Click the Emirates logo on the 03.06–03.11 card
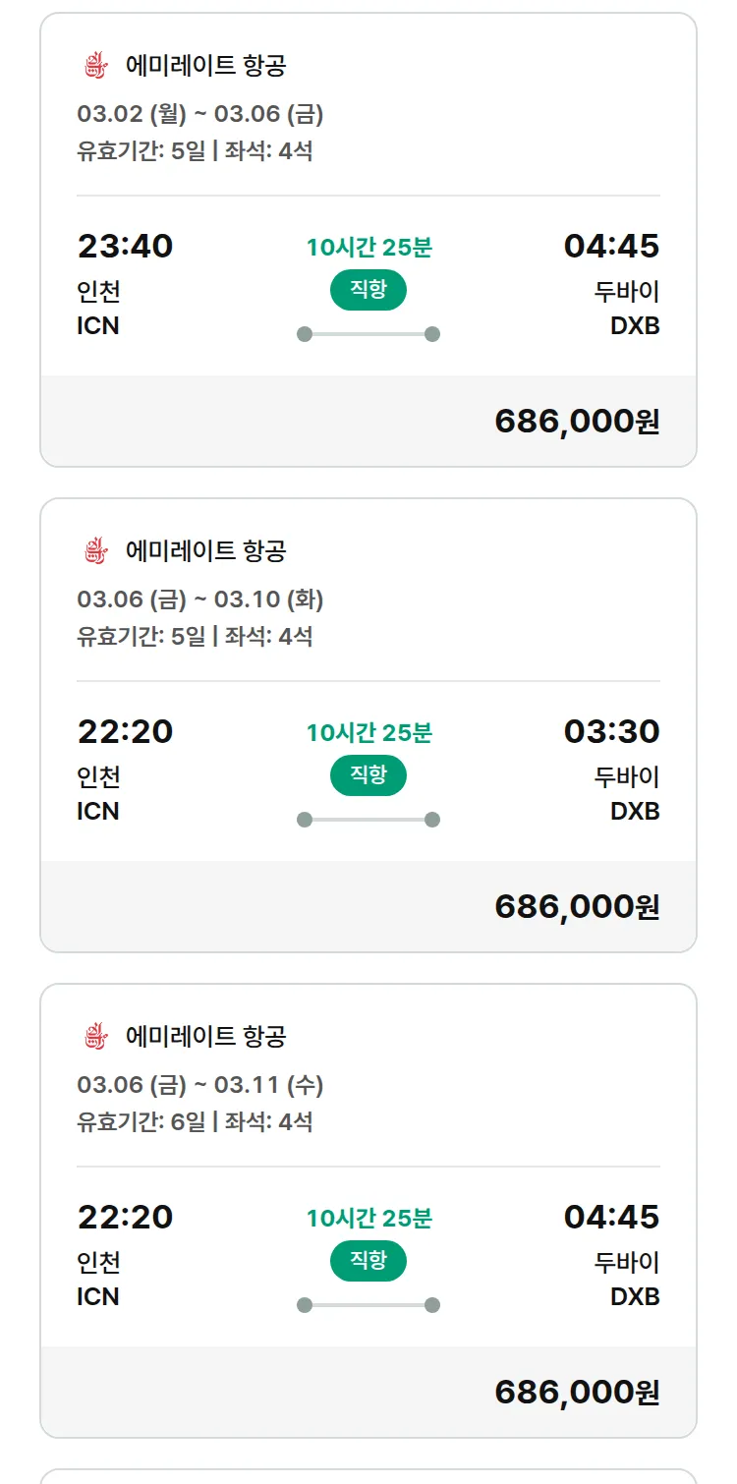The height and width of the screenshot is (1484, 737). 94,1036
